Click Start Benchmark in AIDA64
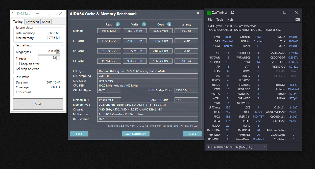Image resolution: width=315 pixels, height=169 pixels. point(136,134)
